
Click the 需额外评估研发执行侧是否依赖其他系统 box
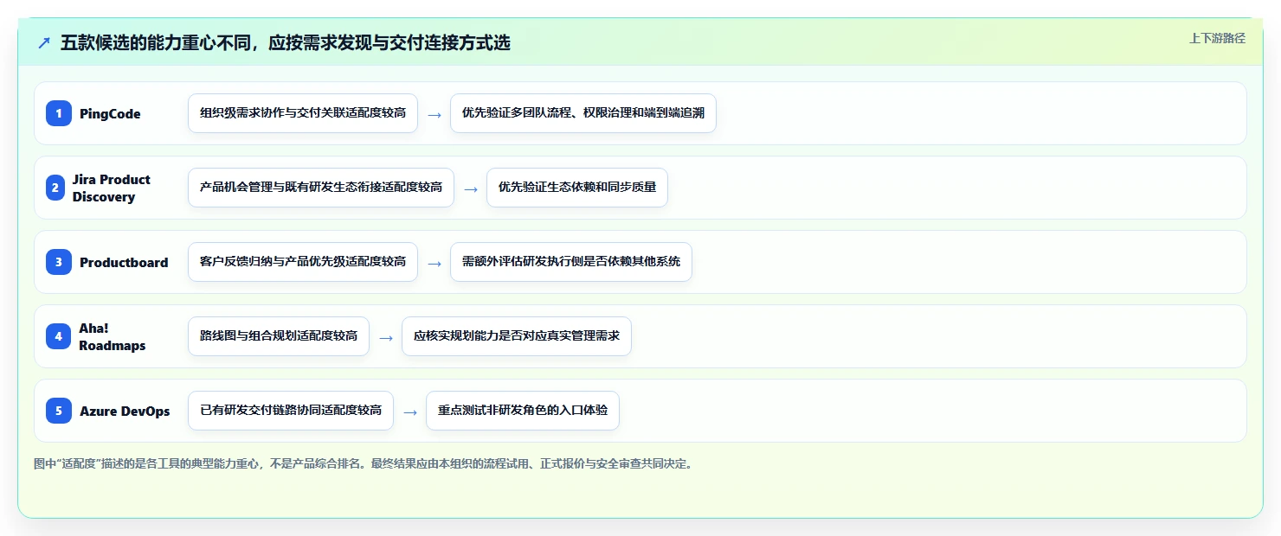[x=571, y=262]
